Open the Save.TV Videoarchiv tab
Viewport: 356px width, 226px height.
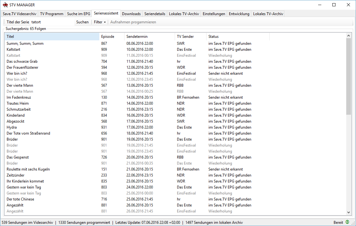click(19, 14)
